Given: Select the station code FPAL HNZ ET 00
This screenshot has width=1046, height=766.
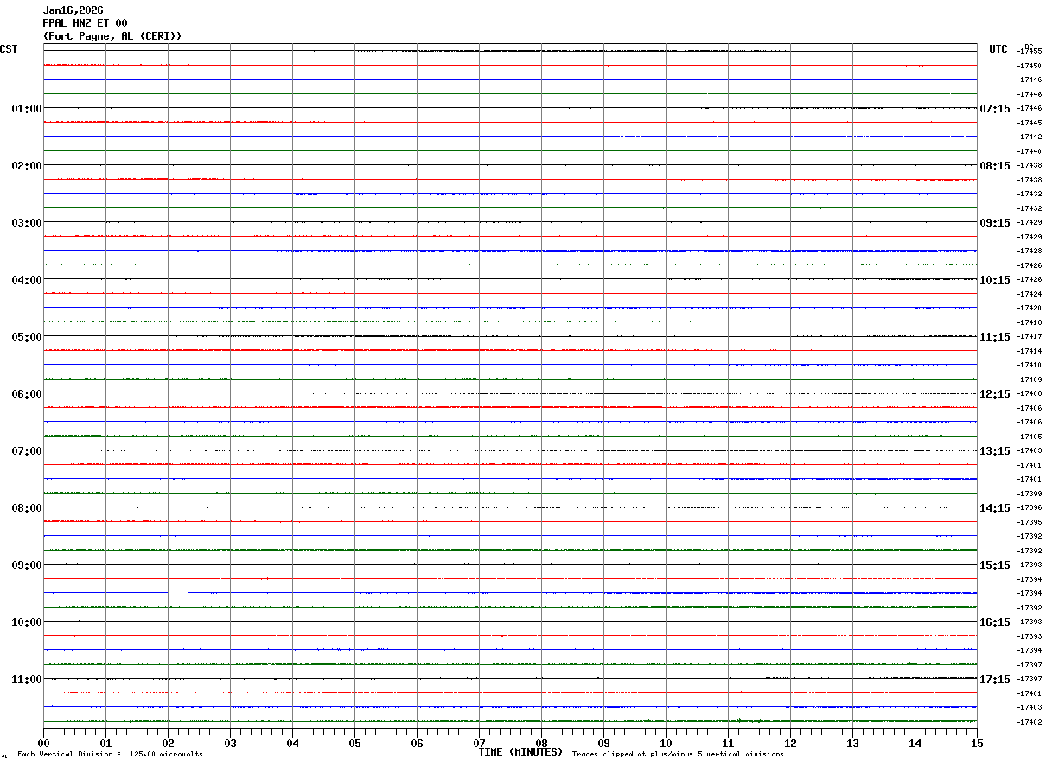Looking at the screenshot, I should click(85, 23).
